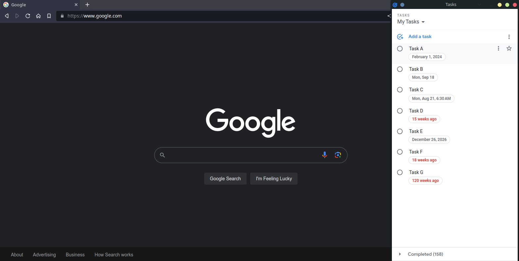Image resolution: width=519 pixels, height=261 pixels.
Task: Open Task A's three-dot options menu
Action: coord(498,49)
